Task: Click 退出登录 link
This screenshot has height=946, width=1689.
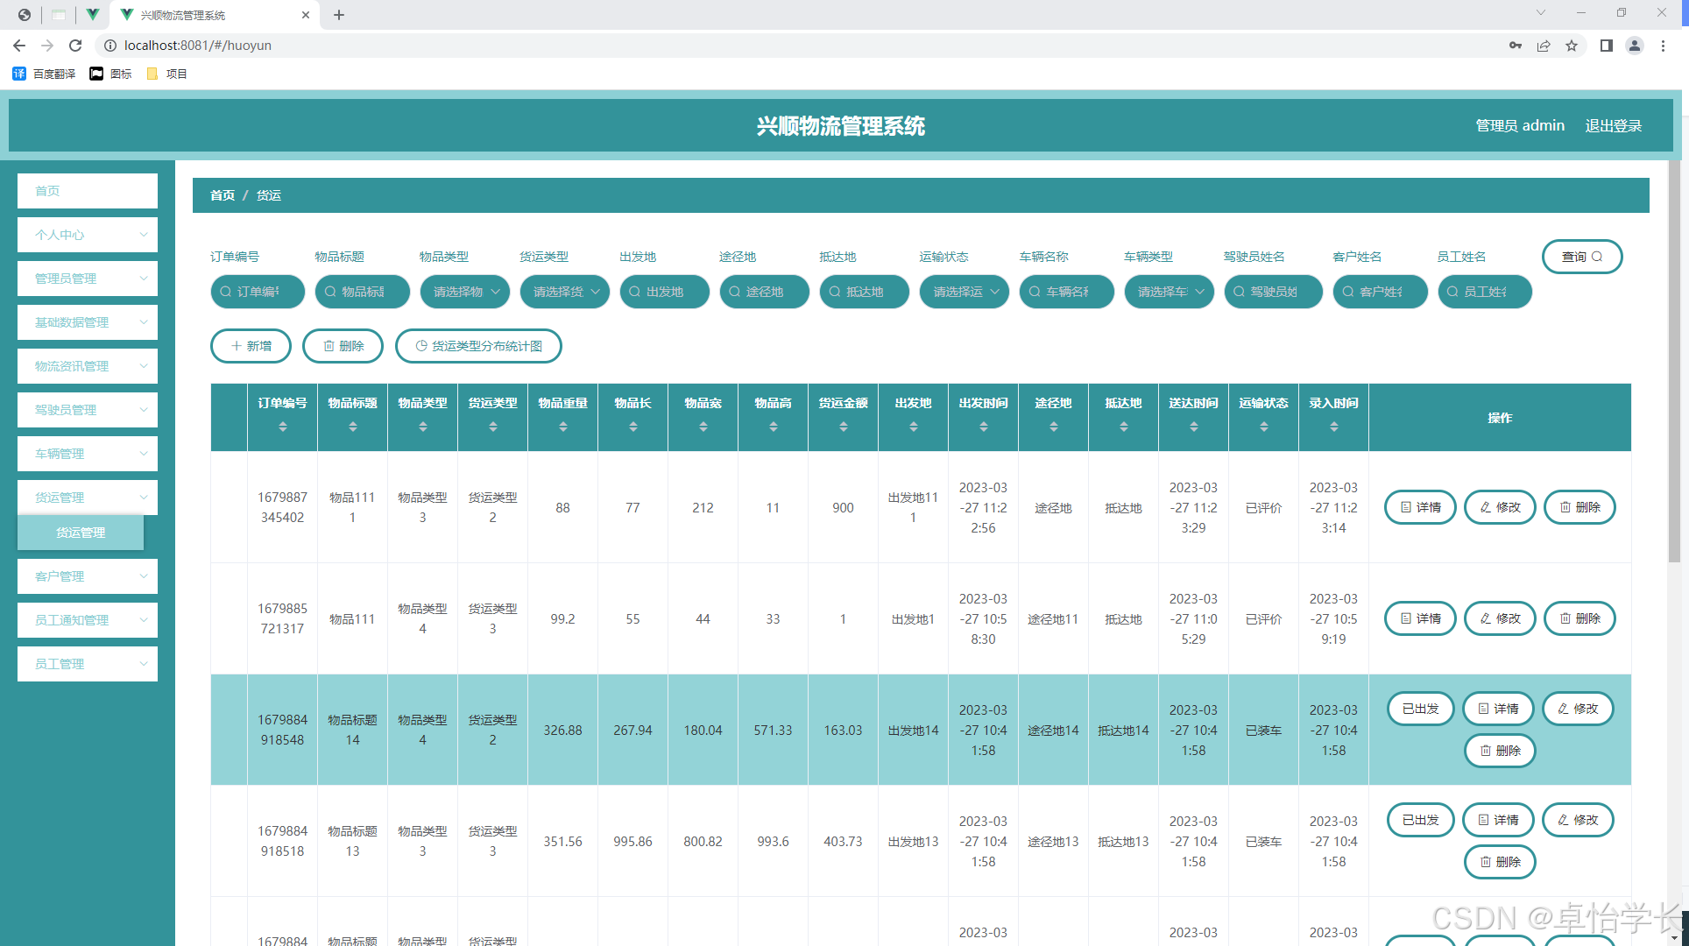Action: pos(1613,125)
